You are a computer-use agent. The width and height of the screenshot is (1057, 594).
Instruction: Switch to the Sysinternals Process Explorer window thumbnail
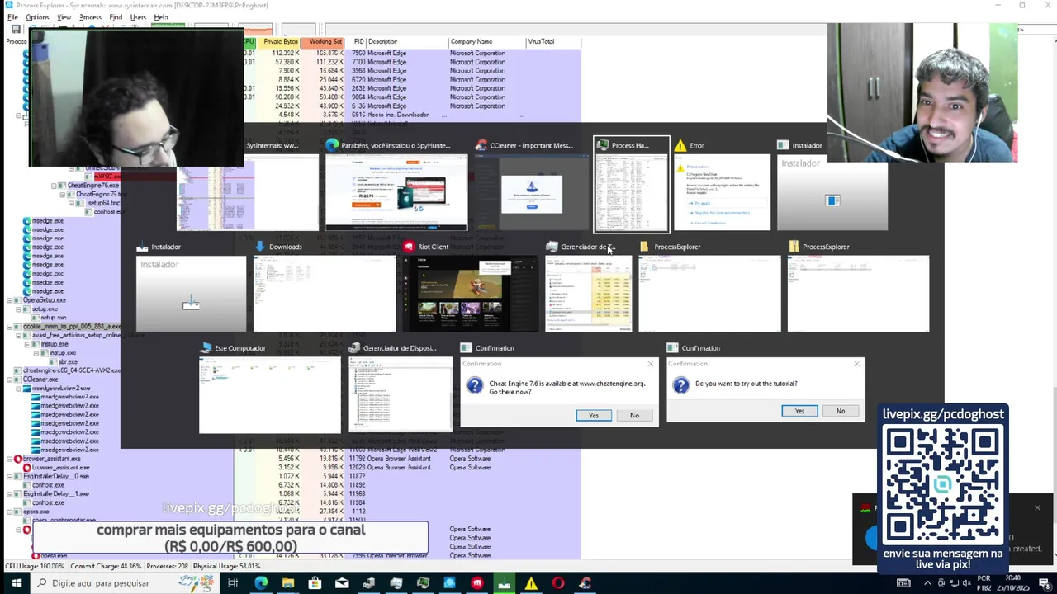[x=248, y=192]
